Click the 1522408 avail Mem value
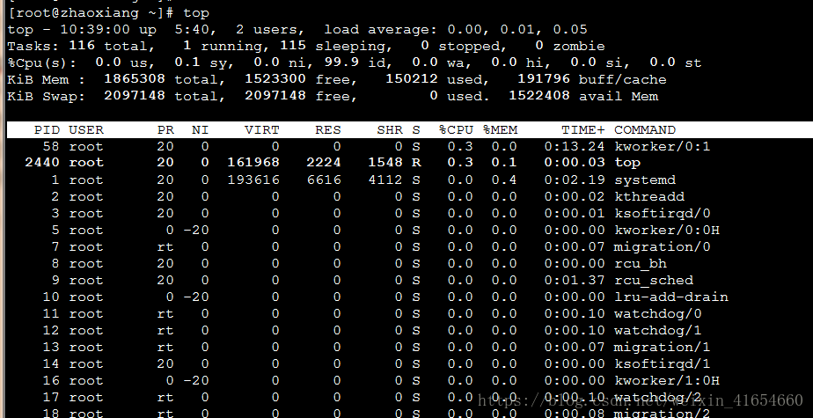Image resolution: width=813 pixels, height=418 pixels. coord(538,96)
